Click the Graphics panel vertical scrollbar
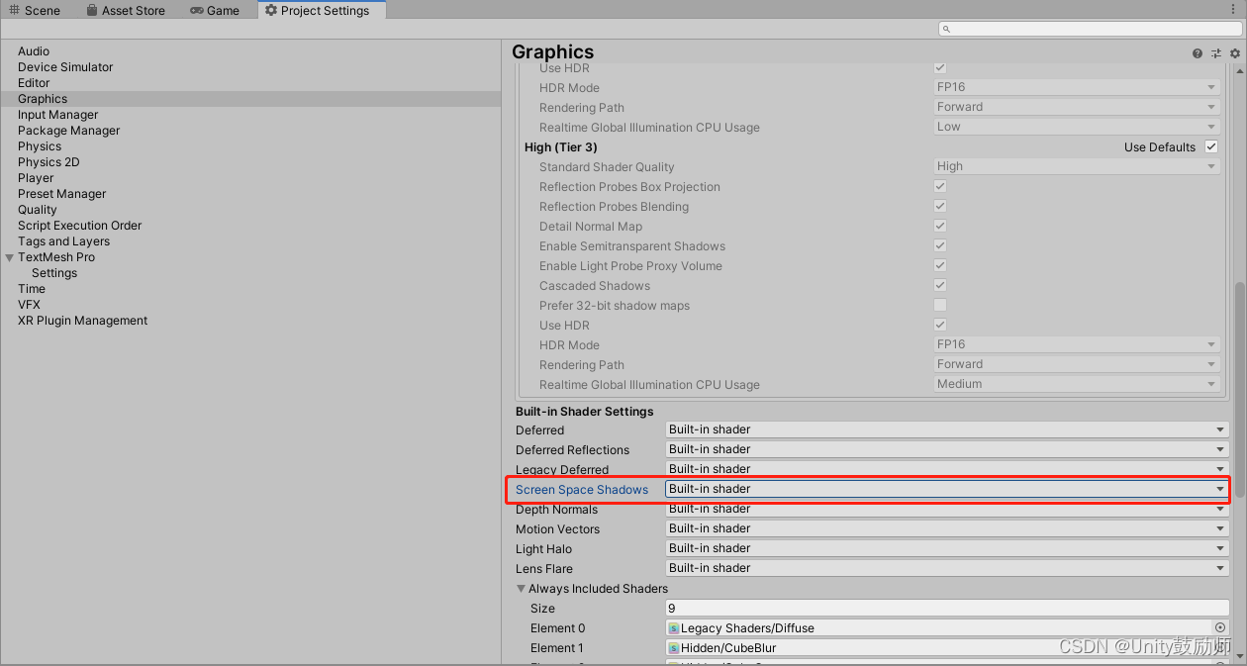This screenshot has height=666, width=1247. coord(1239,391)
